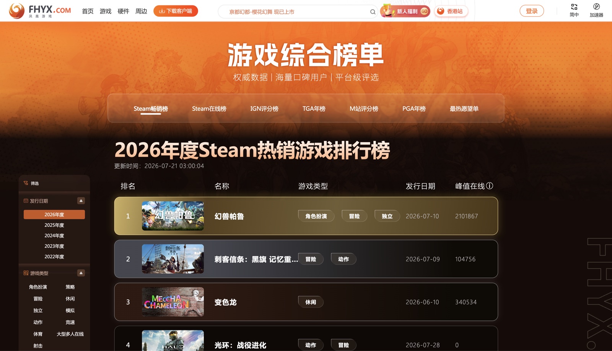
Task: Switch to TGA年榜 tab
Action: (x=314, y=109)
